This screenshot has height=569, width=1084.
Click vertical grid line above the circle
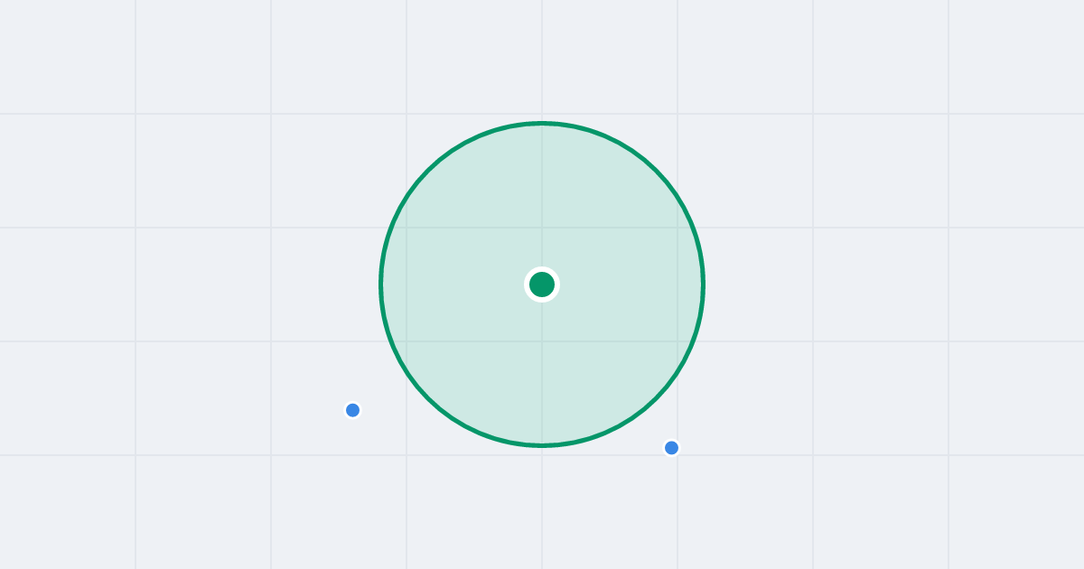[542, 59]
